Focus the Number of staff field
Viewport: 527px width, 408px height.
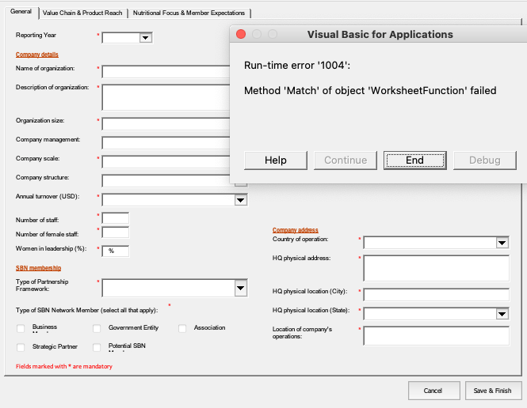pyautogui.click(x=115, y=218)
